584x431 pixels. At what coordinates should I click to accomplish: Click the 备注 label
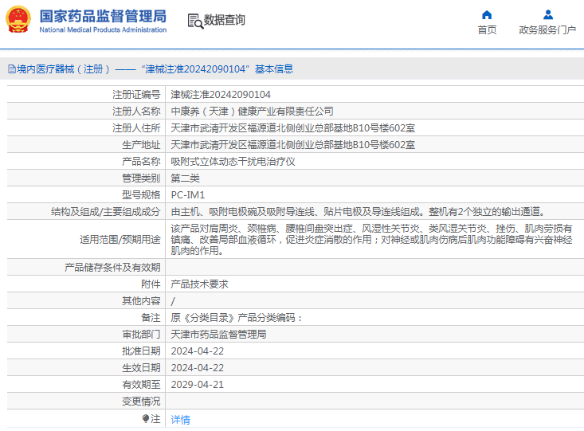click(151, 318)
